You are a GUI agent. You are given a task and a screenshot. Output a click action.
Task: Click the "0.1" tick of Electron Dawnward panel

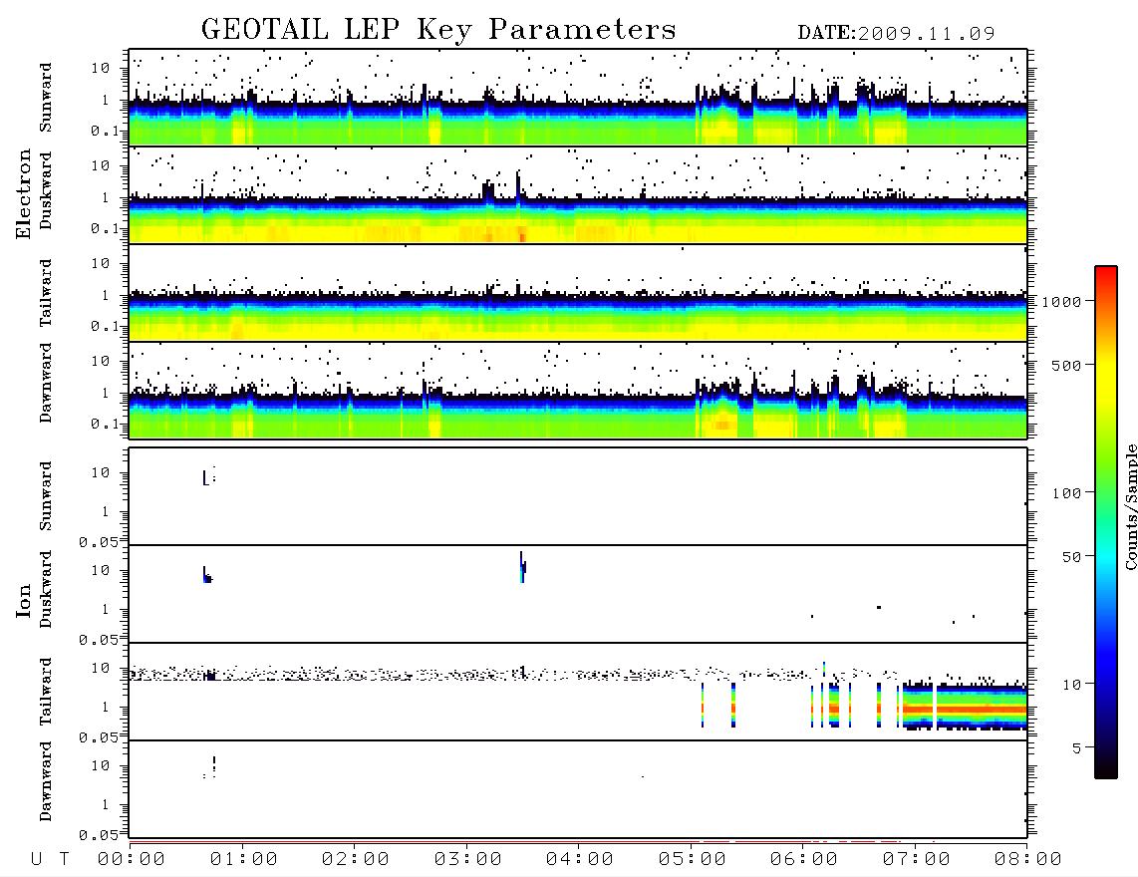(105, 424)
